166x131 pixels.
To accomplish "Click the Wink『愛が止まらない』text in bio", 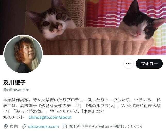I will 82,109.
